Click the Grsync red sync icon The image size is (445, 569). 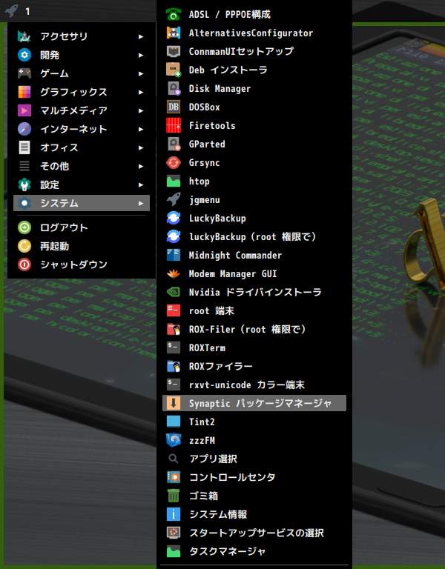click(174, 162)
